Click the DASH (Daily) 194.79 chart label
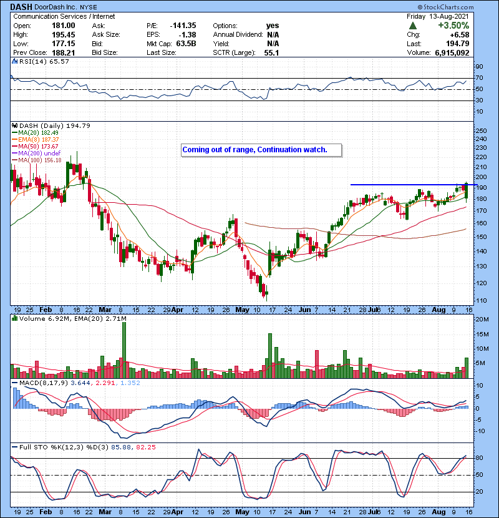This screenshot has height=518, width=499. 55,126
